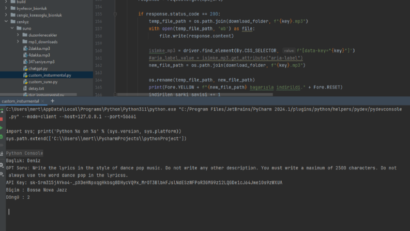Click the 'Biçim : Bossa Nova Jazz' line
Viewport: 410px width, 231px height.
[x=36, y=190]
